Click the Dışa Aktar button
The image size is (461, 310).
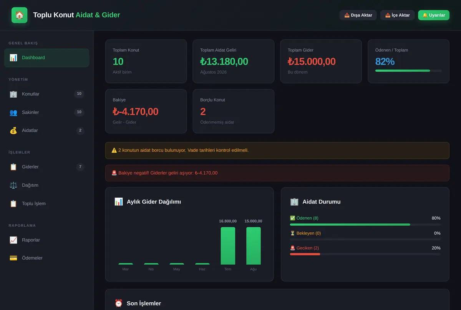coord(358,15)
